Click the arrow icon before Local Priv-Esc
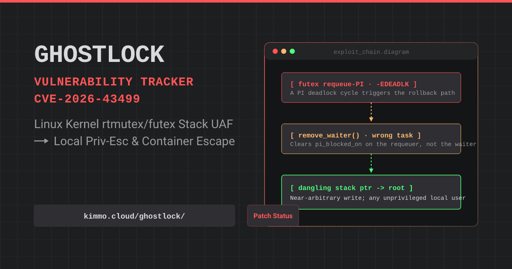 [x=41, y=141]
